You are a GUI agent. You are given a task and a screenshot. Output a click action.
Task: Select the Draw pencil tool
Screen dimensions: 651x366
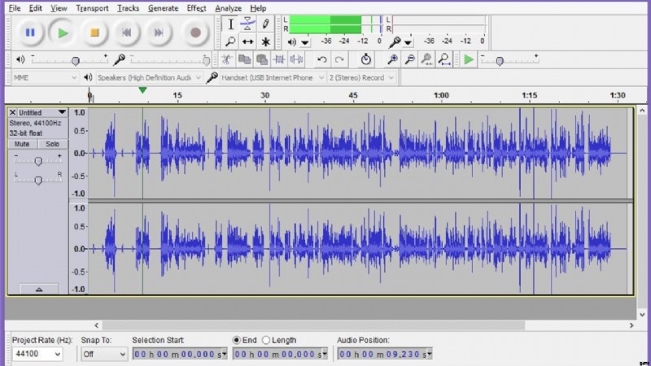coord(265,24)
